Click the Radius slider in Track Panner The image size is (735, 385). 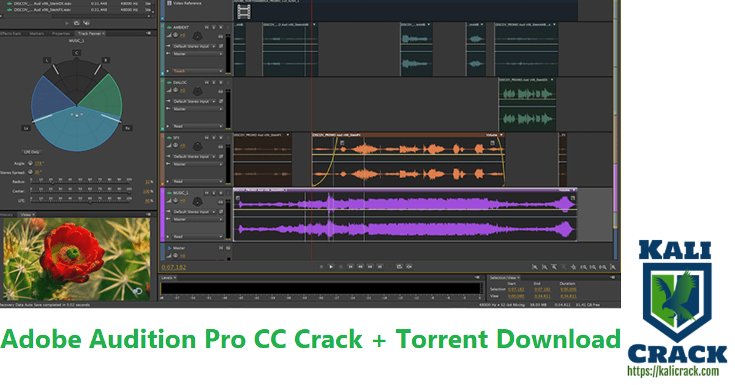click(x=80, y=182)
